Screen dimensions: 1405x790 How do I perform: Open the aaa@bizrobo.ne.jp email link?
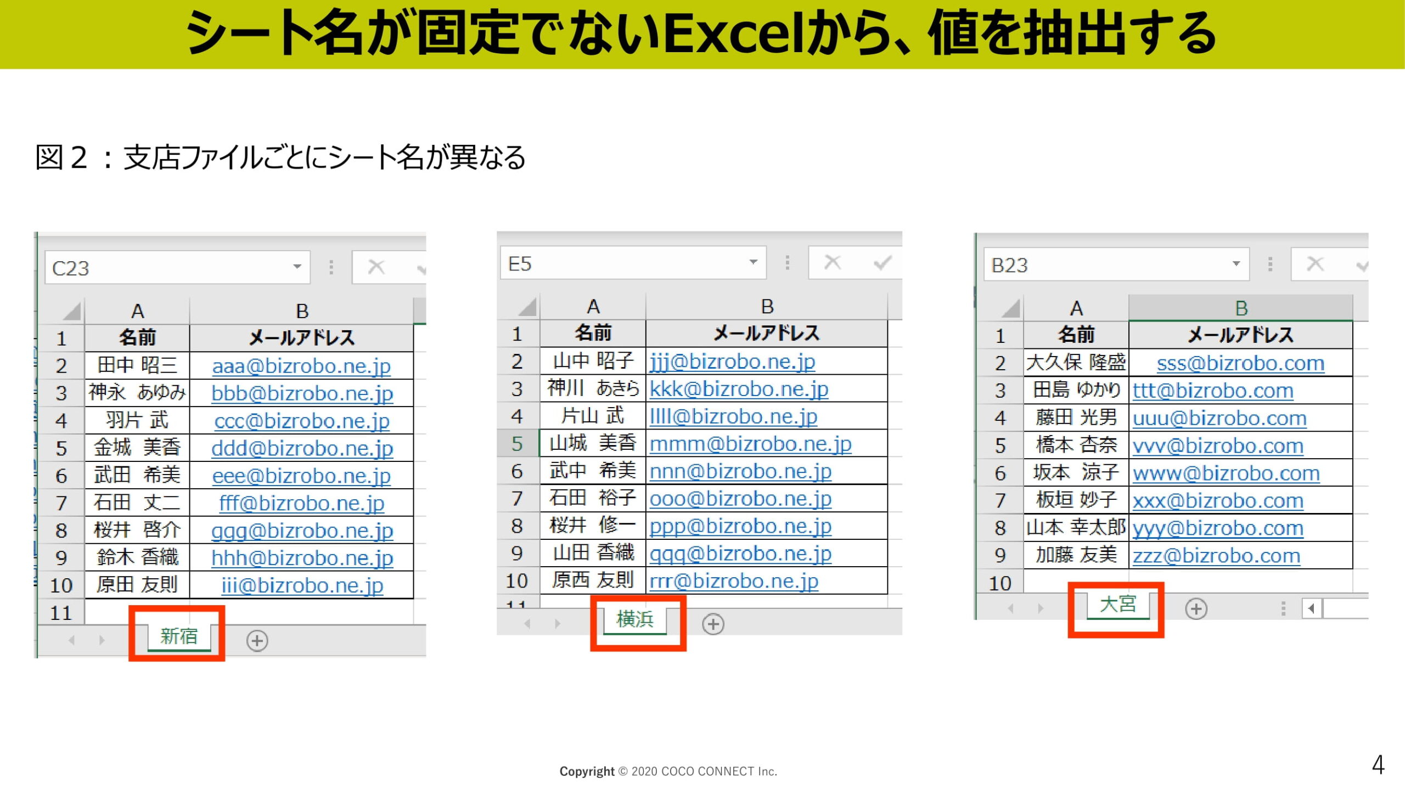click(301, 366)
